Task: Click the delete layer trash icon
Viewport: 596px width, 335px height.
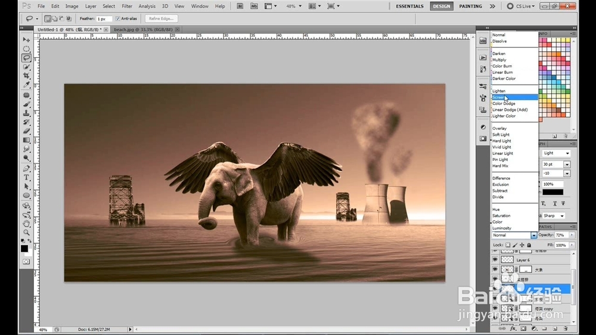Action: click(566, 328)
